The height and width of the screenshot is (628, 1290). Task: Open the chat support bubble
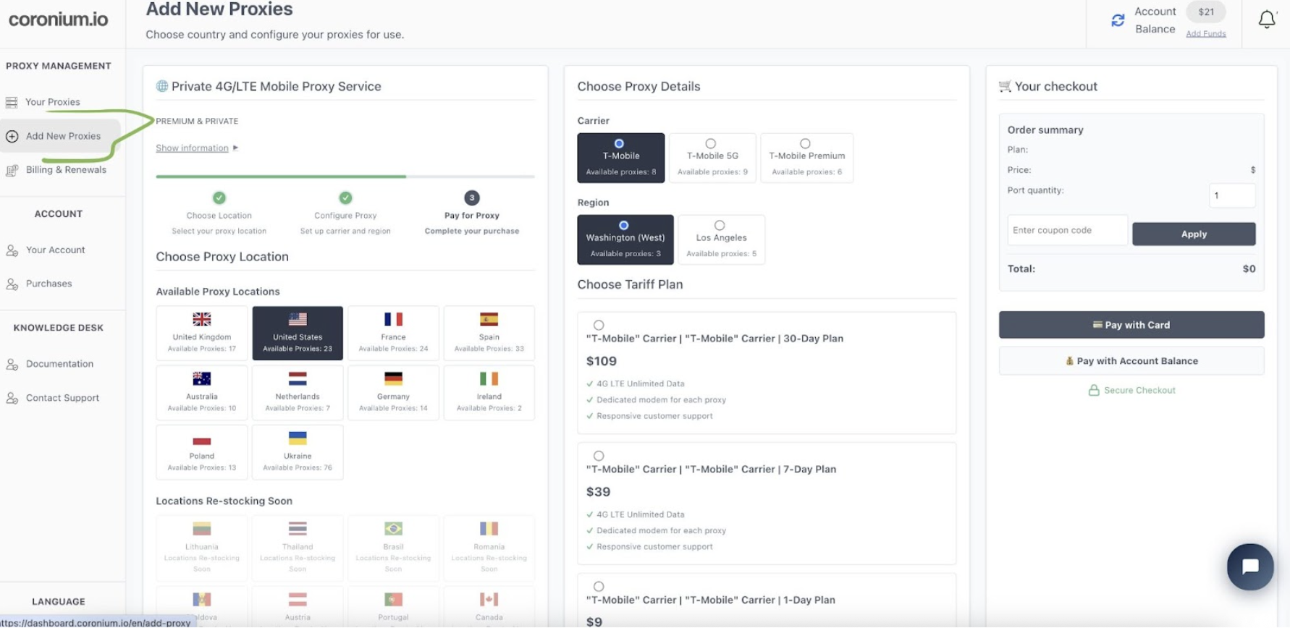[x=1250, y=567]
